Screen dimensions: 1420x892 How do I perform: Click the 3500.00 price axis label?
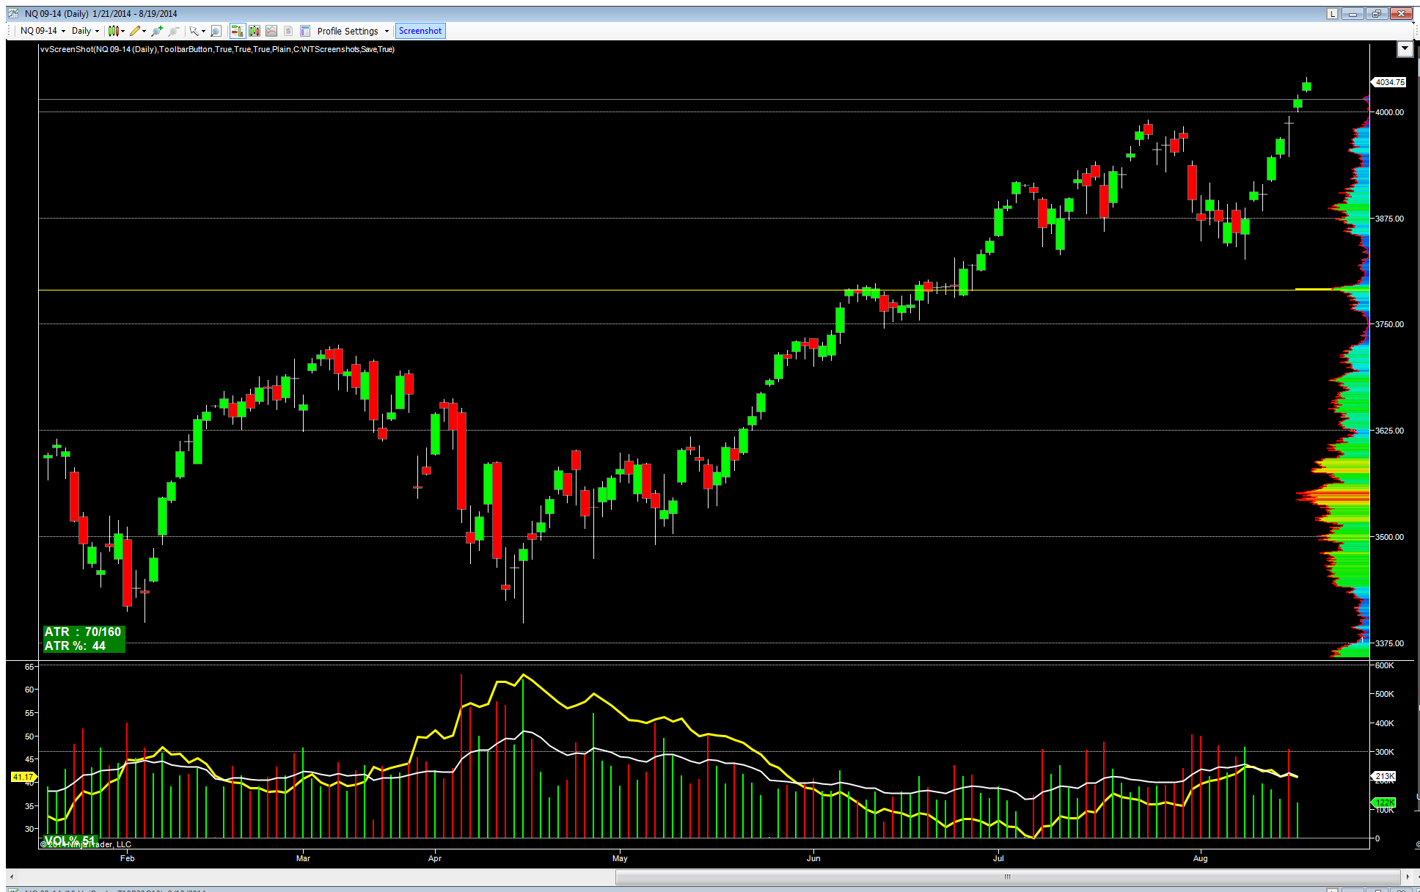[x=1389, y=537]
